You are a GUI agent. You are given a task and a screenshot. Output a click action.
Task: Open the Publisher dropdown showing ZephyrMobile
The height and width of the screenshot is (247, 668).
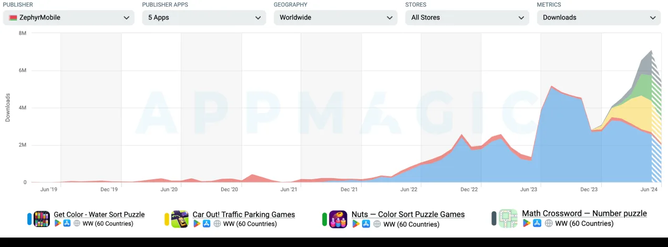coord(69,17)
